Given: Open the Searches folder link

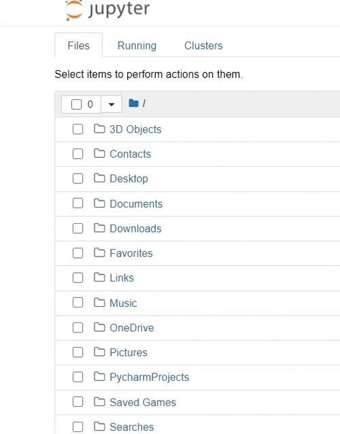Looking at the screenshot, I should click(x=132, y=427).
